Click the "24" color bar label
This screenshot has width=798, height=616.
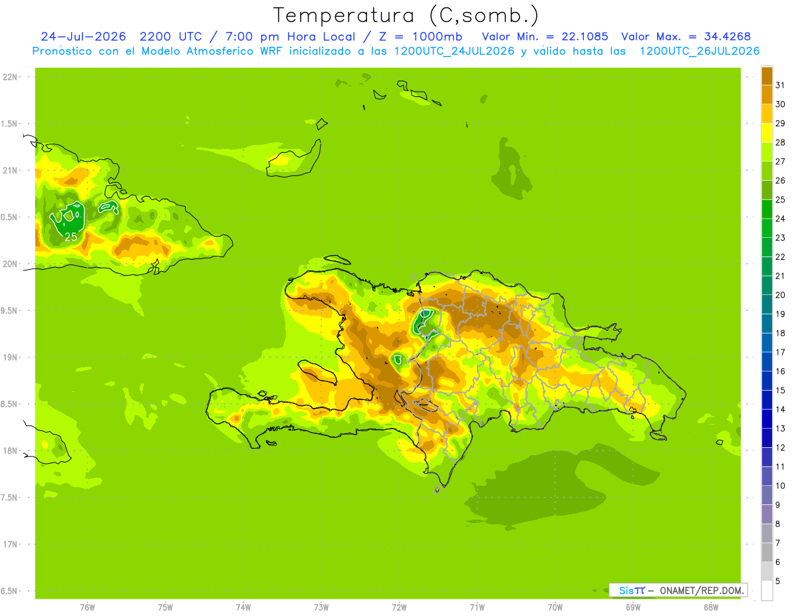coord(780,219)
